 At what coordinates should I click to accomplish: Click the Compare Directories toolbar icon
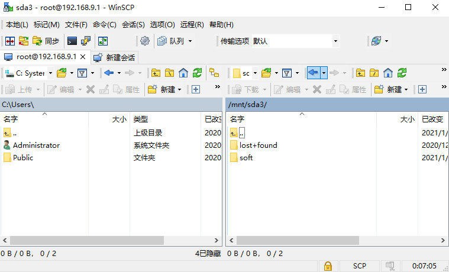pyautogui.click(x=10, y=41)
